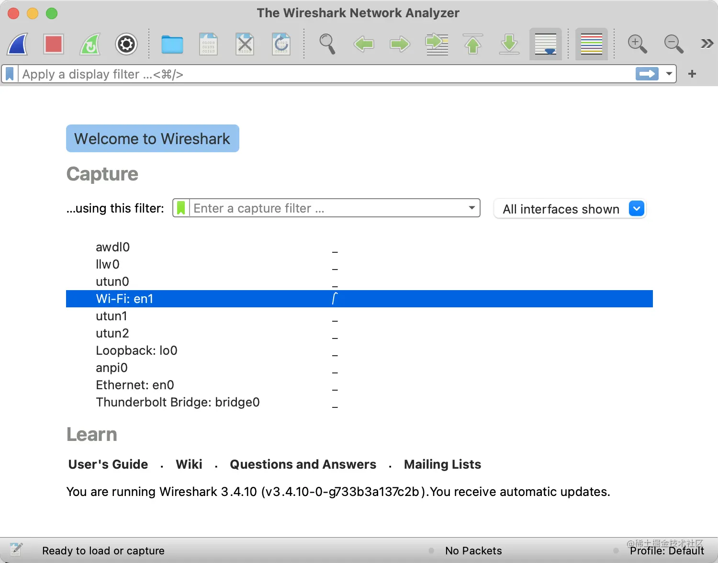The image size is (718, 563).
Task: Toggle auto-scroll during live capture
Action: tap(546, 44)
